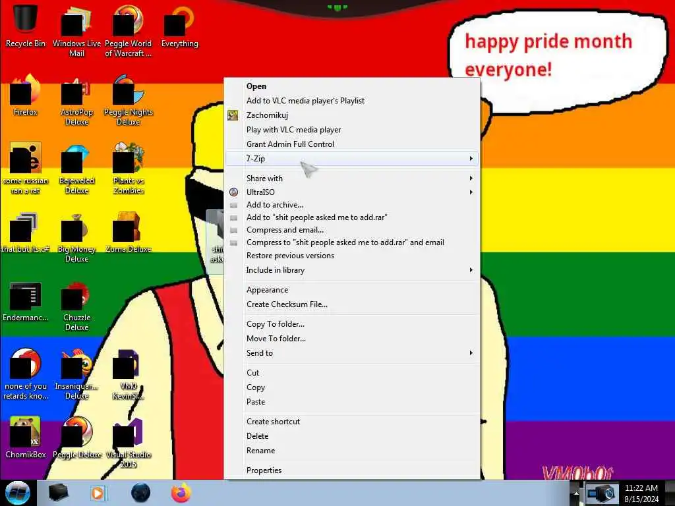Screen dimensions: 675x506
Task: Click the camera tray icon
Action: click(601, 494)
